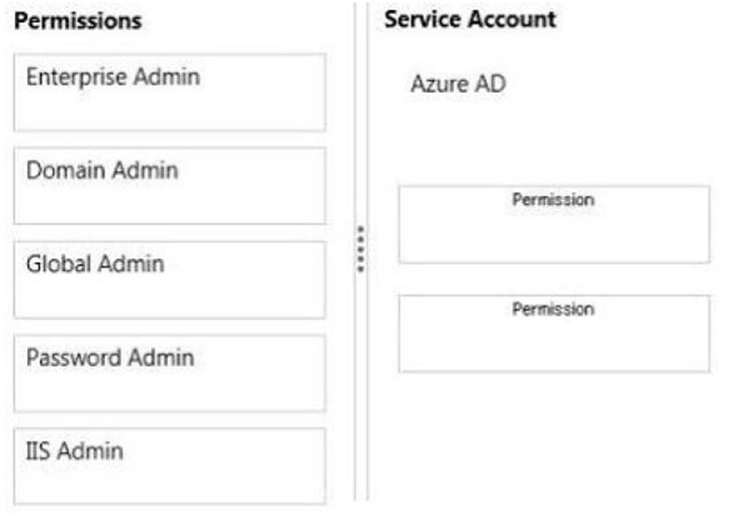The image size is (743, 520).
Task: Select the Azure AD service account label
Action: 458,85
